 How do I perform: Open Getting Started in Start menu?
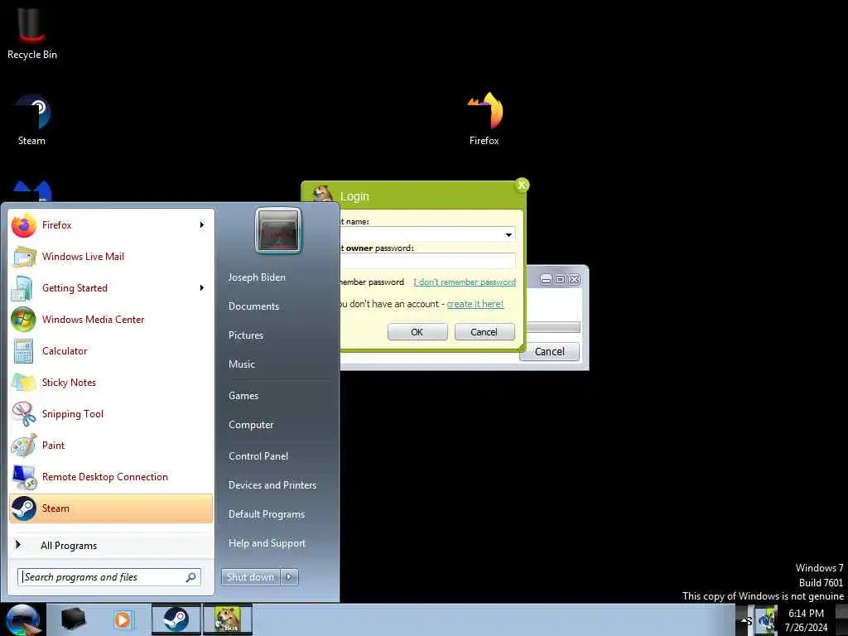point(111,287)
